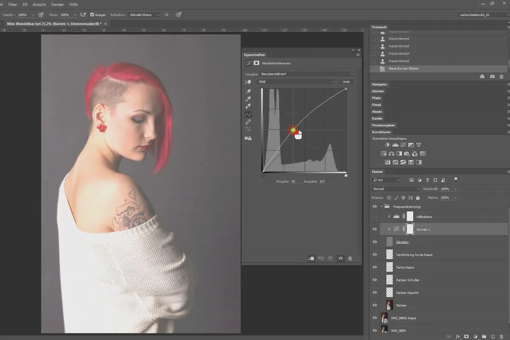Viewport: 510px width, 340px height.
Task: Add an Invert adjustment in Korrekturen
Action: 388,162
